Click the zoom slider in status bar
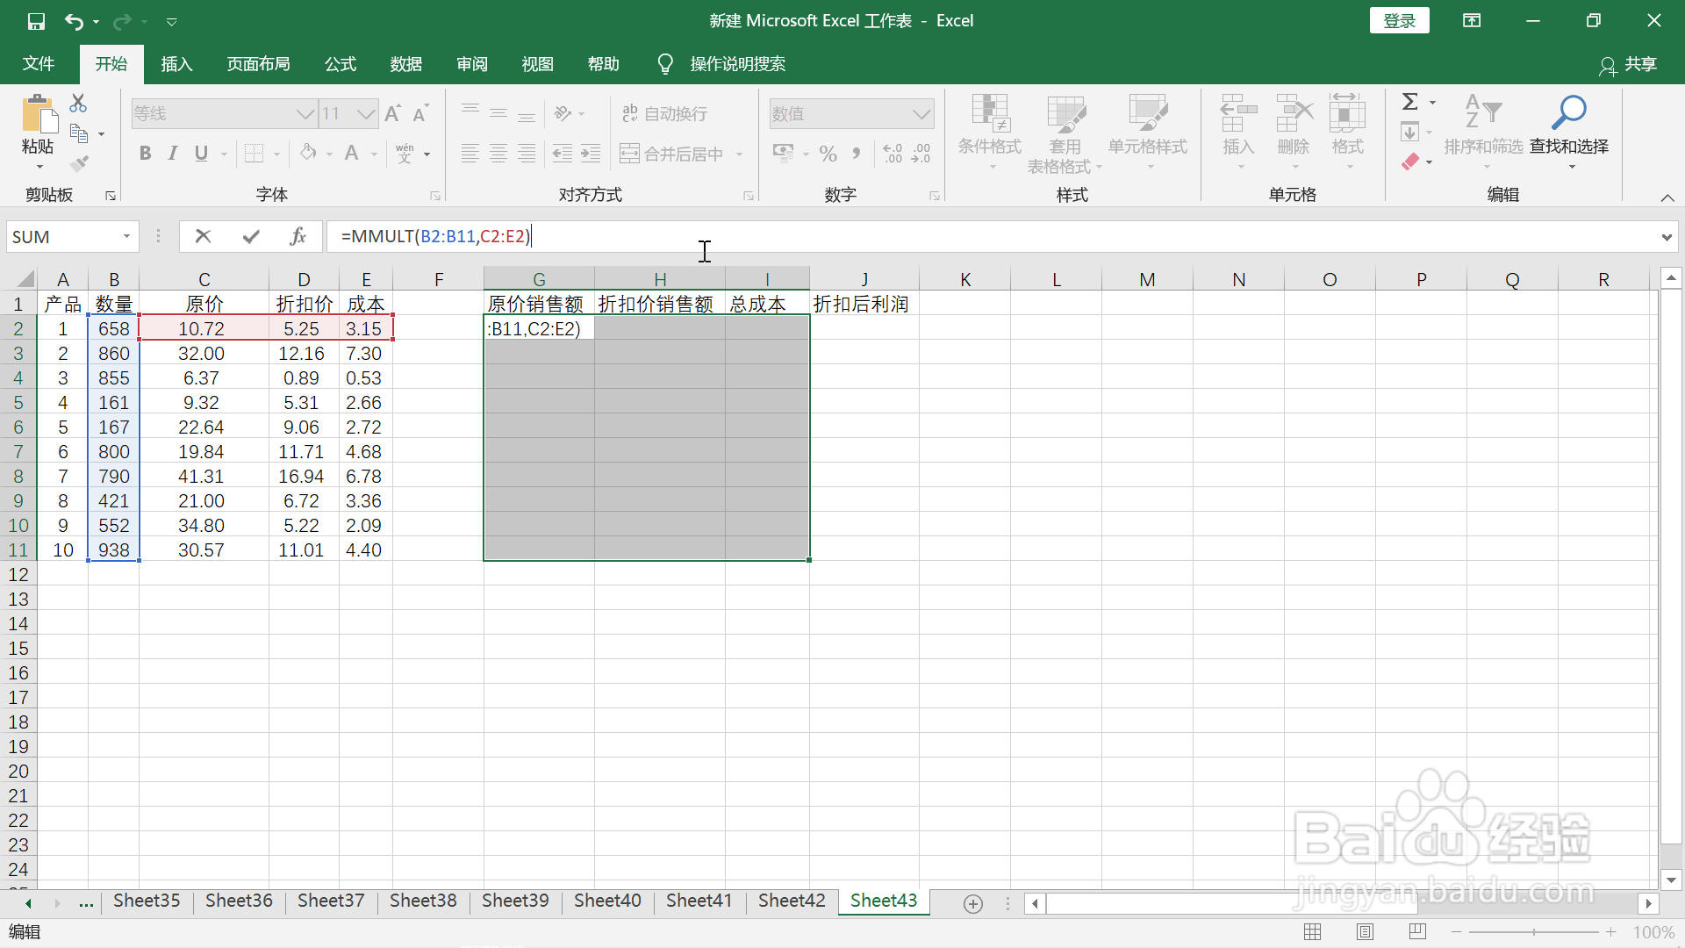 pyautogui.click(x=1533, y=931)
